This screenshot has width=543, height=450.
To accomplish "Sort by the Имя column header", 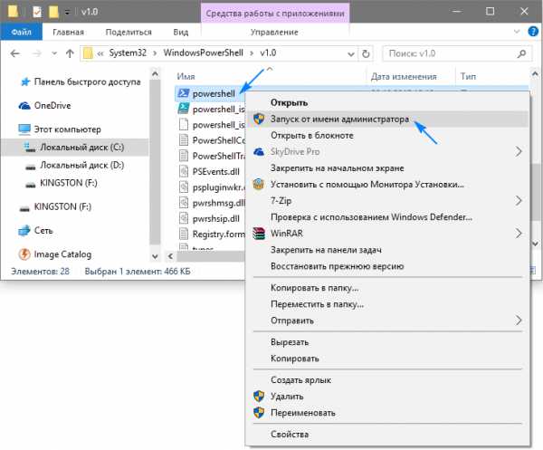I will [x=186, y=76].
